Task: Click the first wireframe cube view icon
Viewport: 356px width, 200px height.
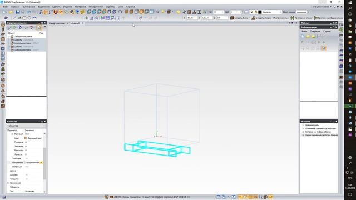Action: (89, 12)
